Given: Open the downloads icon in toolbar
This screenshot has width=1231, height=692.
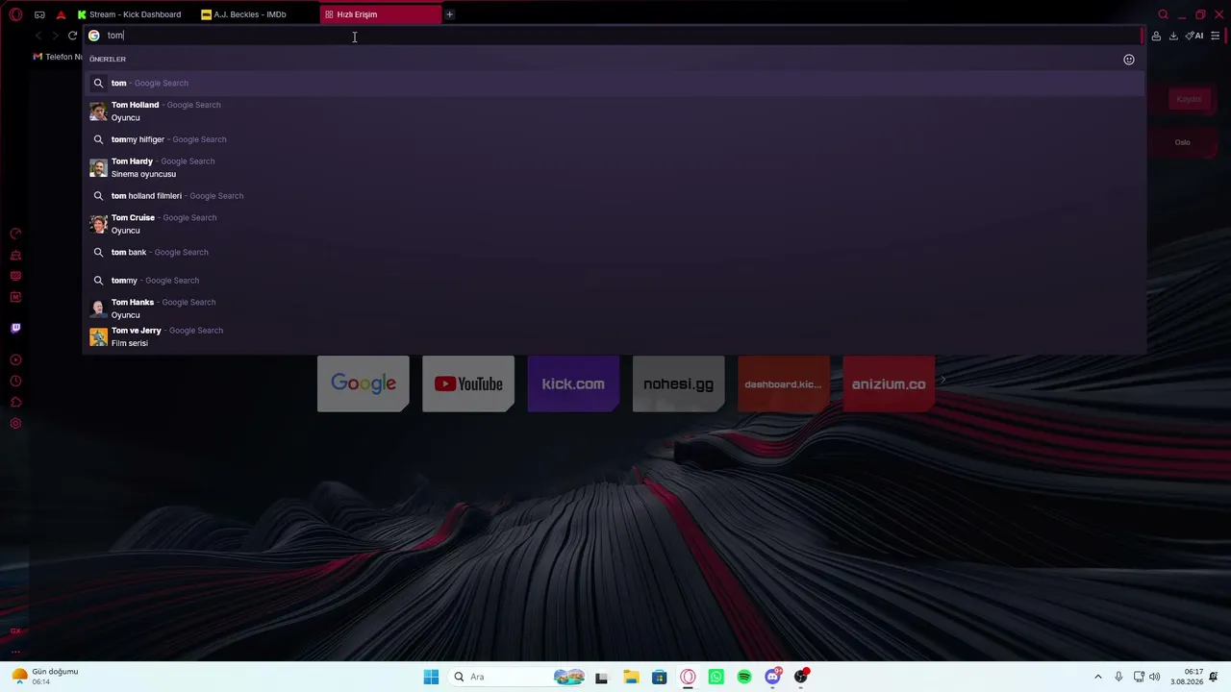Looking at the screenshot, I should click(x=1173, y=36).
